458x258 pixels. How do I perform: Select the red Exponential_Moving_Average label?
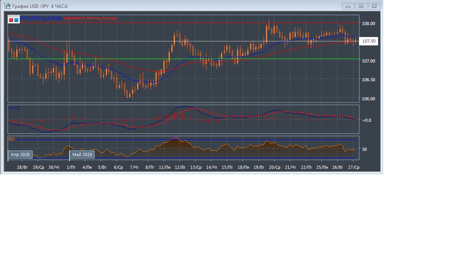click(90, 18)
